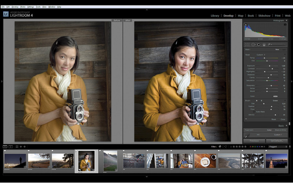293x183 pixels.
Task: Click the Lightroom Lr logo icon
Action: point(6,14)
